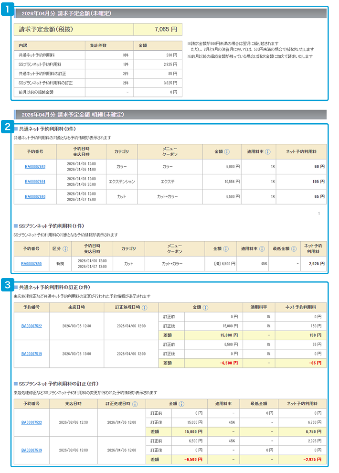Select page number 1 below reservation table
339x473 pixels.
319,214
